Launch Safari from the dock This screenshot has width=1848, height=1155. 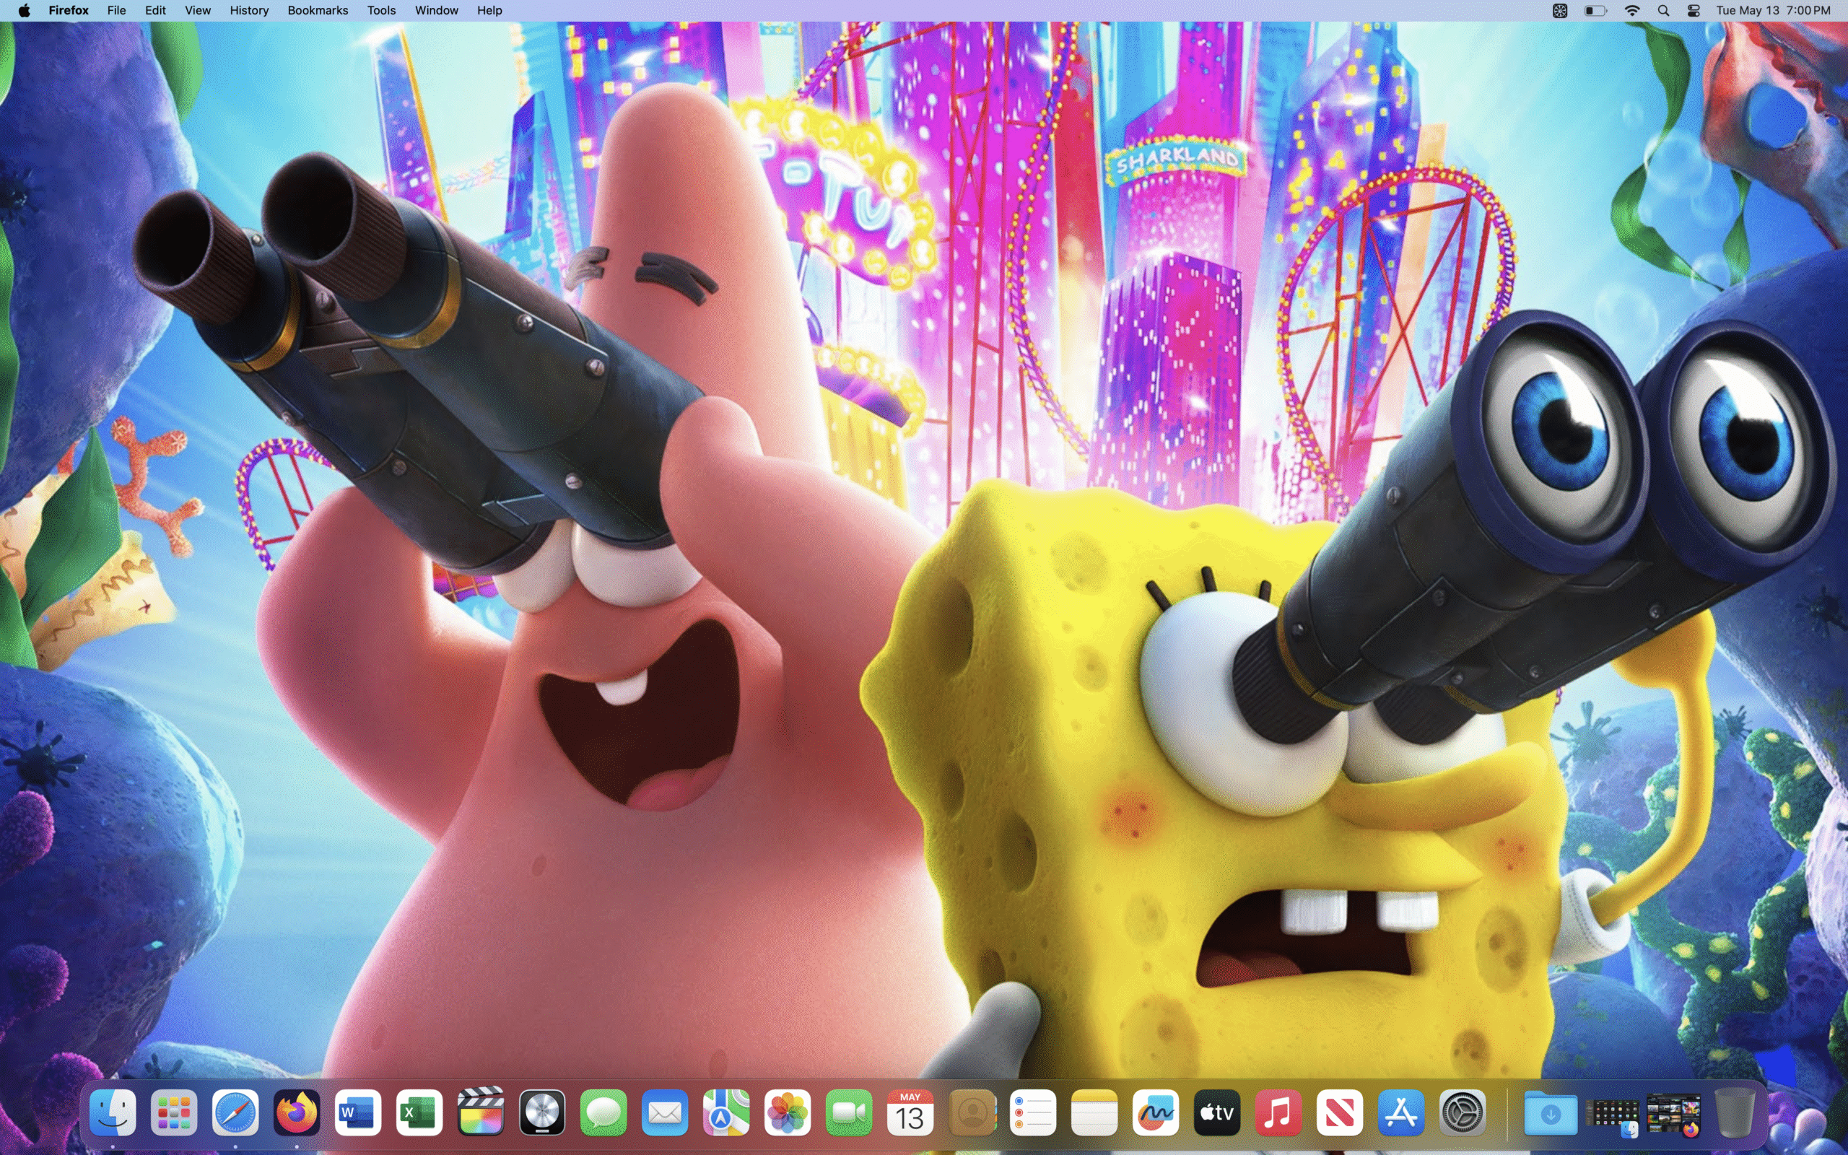coord(235,1113)
